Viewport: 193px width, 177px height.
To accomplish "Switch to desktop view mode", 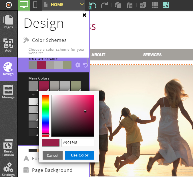I will coord(24,5).
